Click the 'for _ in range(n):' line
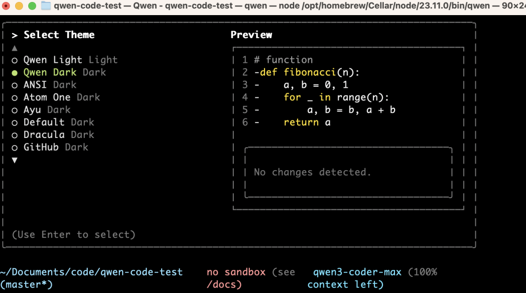This screenshot has width=526, height=293. (x=336, y=98)
